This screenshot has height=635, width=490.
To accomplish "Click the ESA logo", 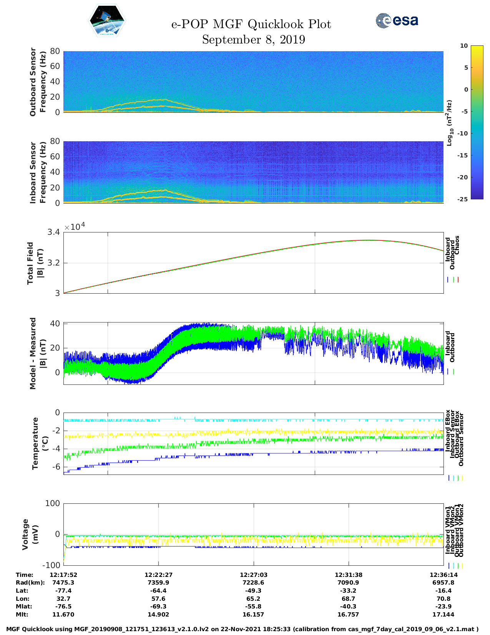I will click(x=397, y=20).
